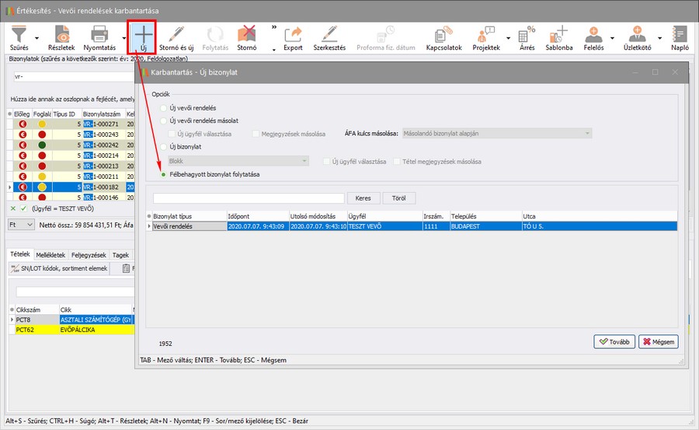
Task: Select Új vevői rendelés másolat option
Action: 163,121
